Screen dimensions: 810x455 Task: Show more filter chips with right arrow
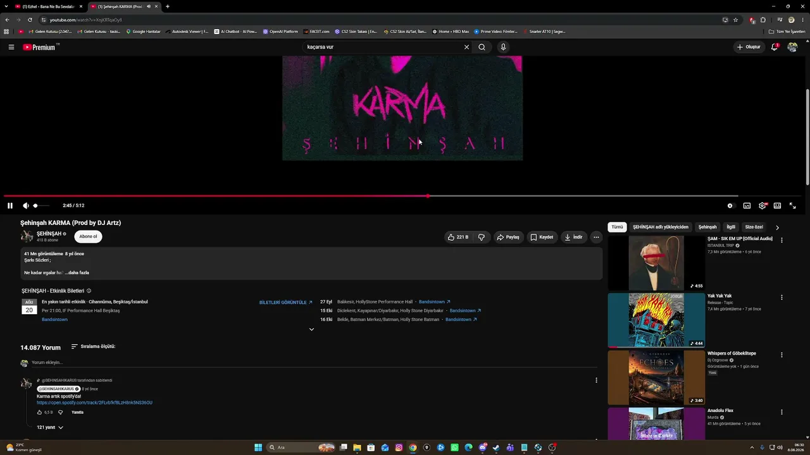pos(777,227)
